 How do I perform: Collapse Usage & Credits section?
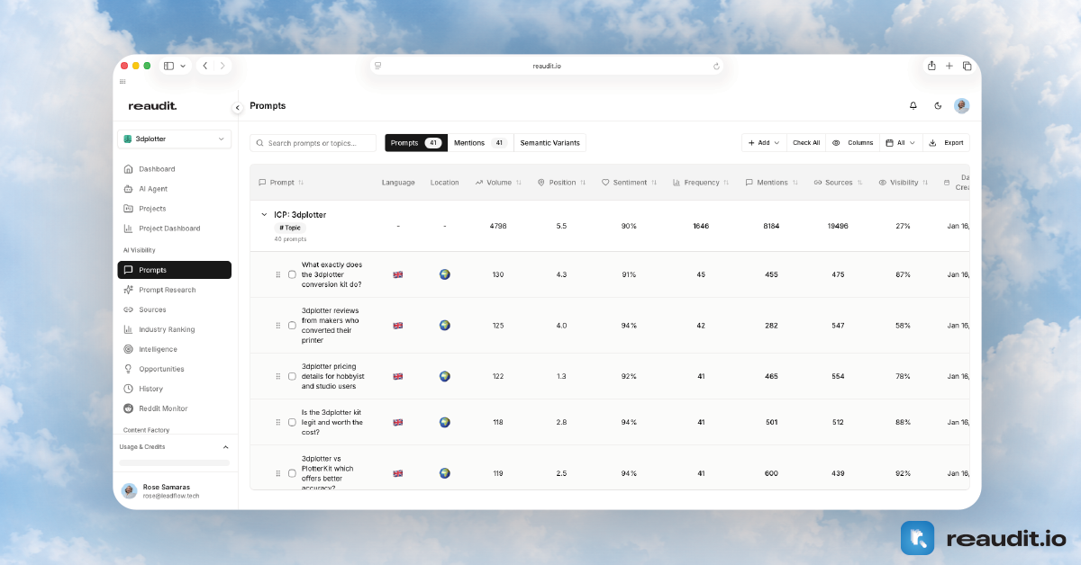point(225,447)
